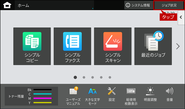185x109 pixels.
Task: Enable 大きな文字モード large text mode
Action: tap(92, 96)
